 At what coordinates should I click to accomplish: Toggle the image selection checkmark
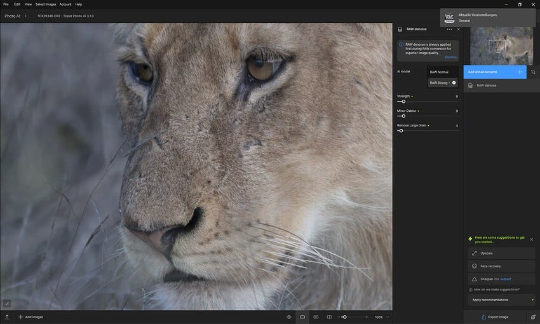pos(7,303)
